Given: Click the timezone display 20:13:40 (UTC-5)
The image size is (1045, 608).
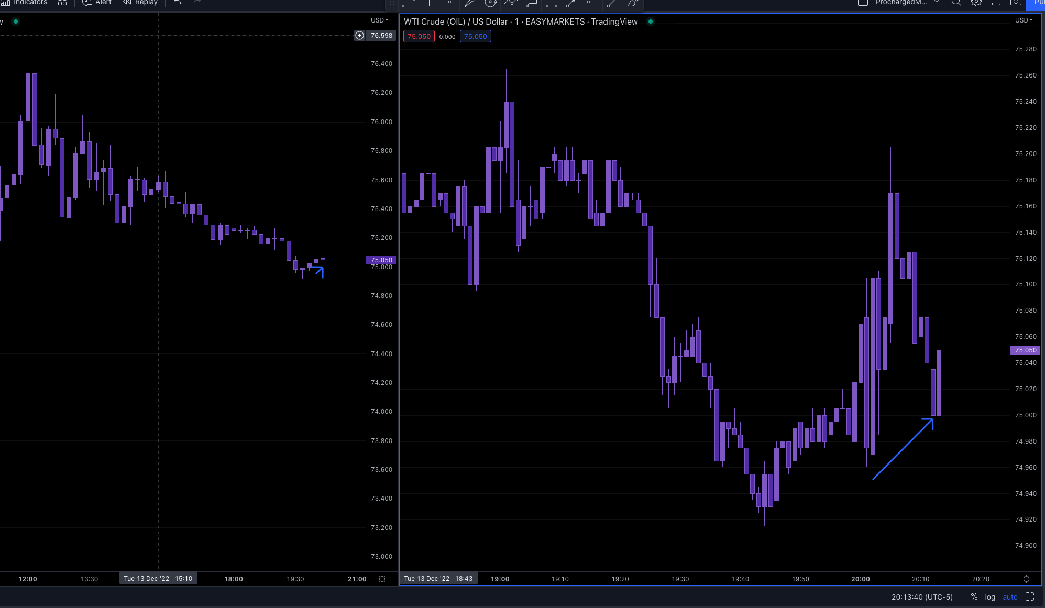Looking at the screenshot, I should 921,596.
